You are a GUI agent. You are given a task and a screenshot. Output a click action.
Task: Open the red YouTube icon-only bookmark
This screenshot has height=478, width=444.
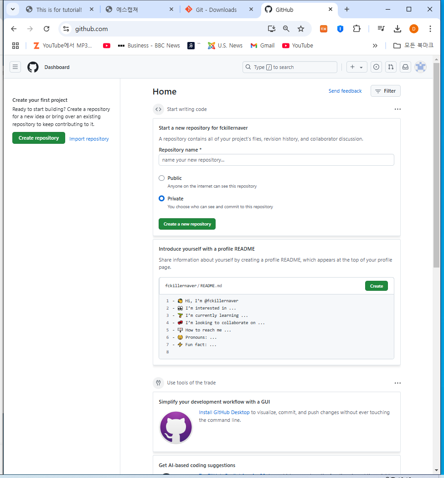click(107, 45)
